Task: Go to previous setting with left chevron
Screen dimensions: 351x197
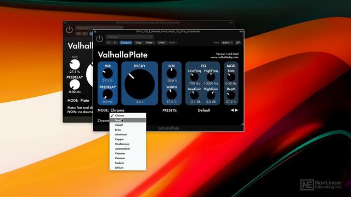Action: coord(109,43)
